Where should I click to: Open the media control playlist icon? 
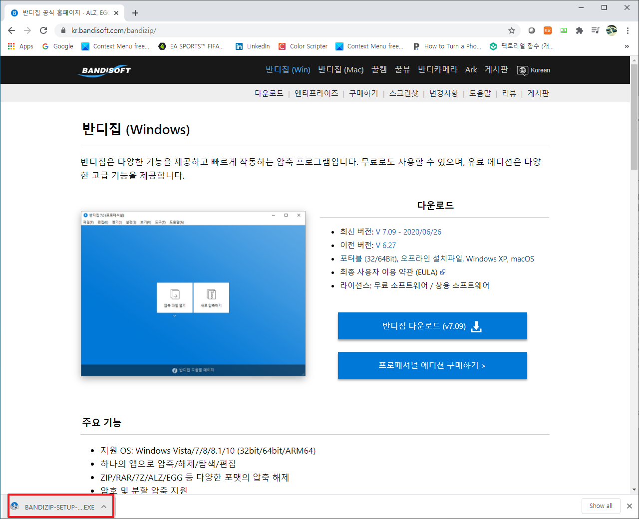(595, 30)
